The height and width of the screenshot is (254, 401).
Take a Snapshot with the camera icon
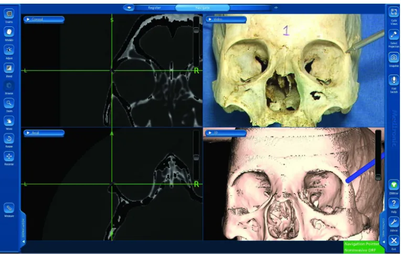point(394,57)
